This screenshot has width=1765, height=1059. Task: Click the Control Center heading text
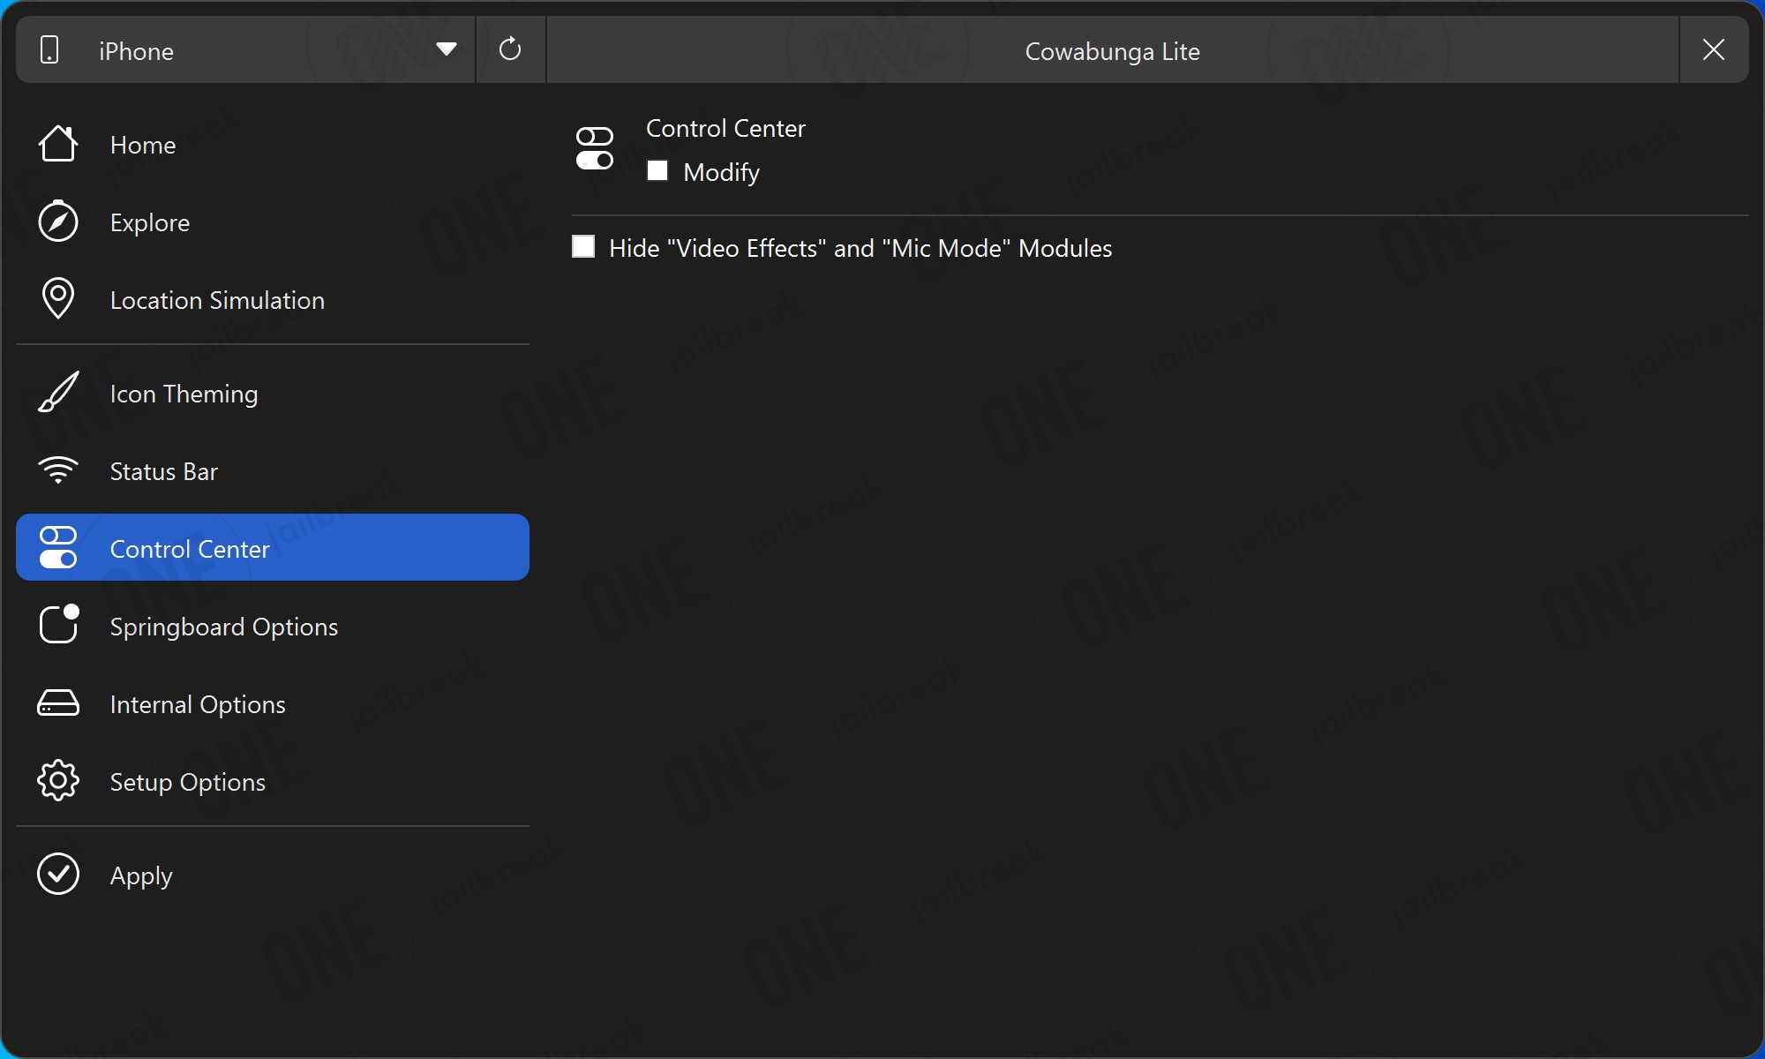725,128
